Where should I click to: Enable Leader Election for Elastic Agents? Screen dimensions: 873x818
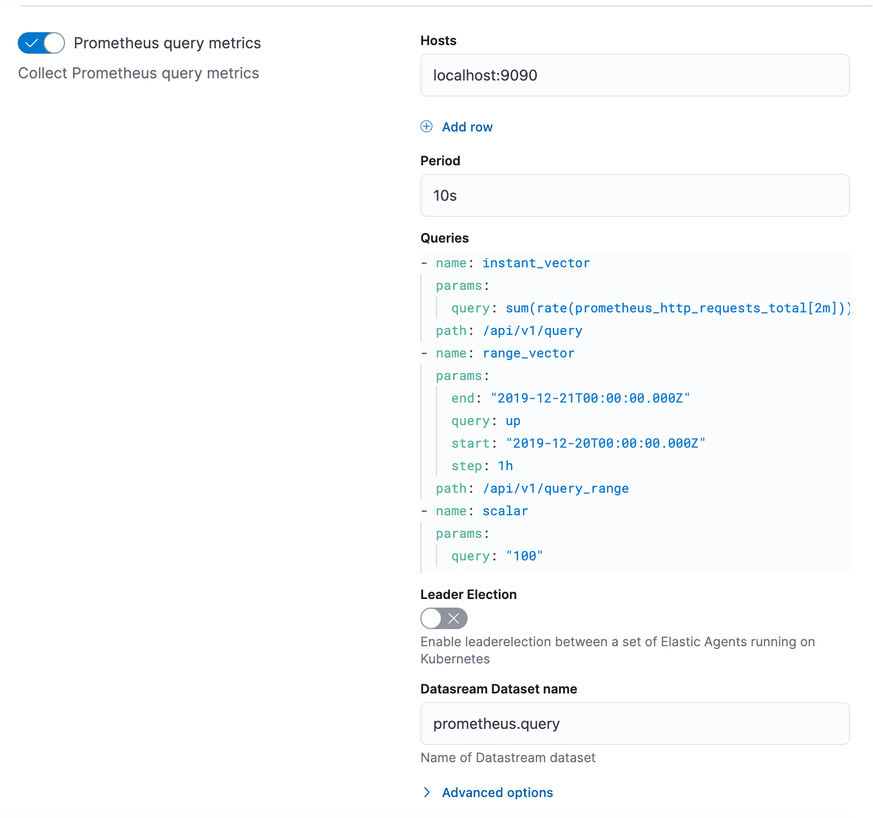tap(443, 618)
